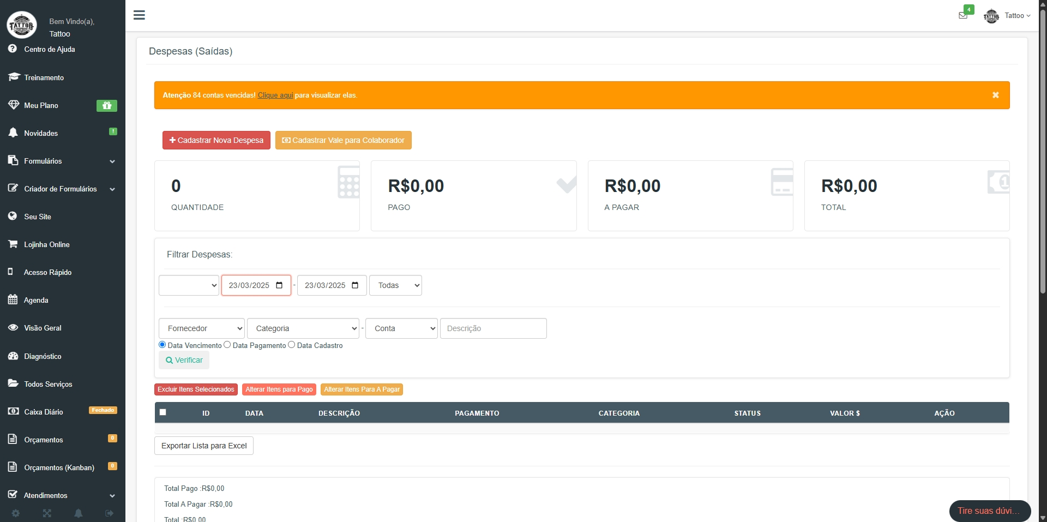Open the Categoria dropdown
The width and height of the screenshot is (1047, 522).
[303, 328]
